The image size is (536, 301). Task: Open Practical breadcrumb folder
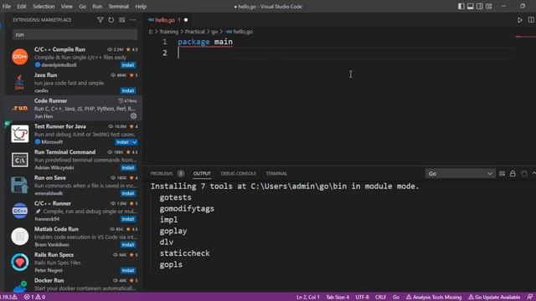(x=195, y=32)
